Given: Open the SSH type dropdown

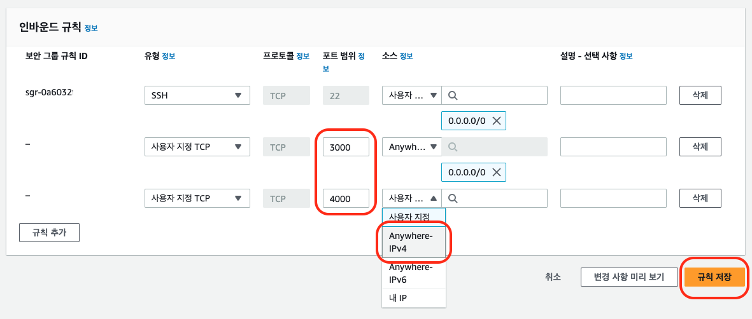Looking at the screenshot, I should click(197, 95).
